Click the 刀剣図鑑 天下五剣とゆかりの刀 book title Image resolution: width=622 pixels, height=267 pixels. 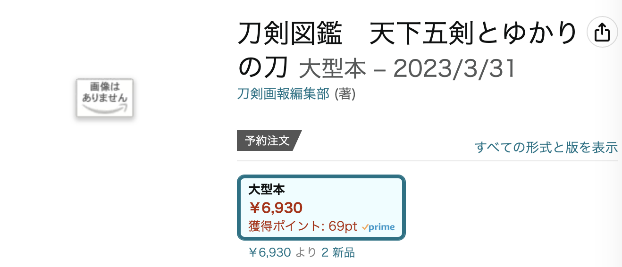pyautogui.click(x=407, y=50)
